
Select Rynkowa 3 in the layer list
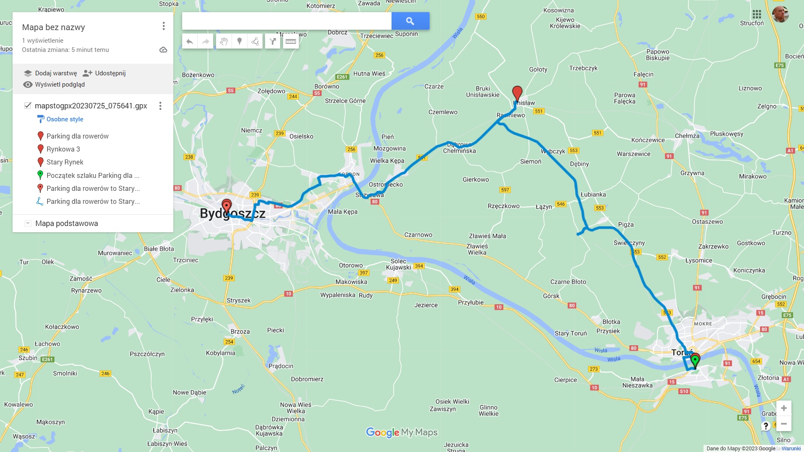[x=63, y=149]
